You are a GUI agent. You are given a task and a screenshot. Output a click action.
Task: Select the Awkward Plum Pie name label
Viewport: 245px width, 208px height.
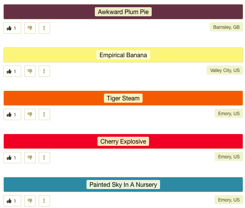click(123, 12)
